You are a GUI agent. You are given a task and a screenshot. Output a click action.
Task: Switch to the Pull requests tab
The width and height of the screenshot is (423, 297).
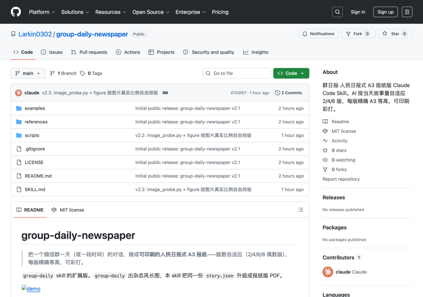pyautogui.click(x=89, y=52)
